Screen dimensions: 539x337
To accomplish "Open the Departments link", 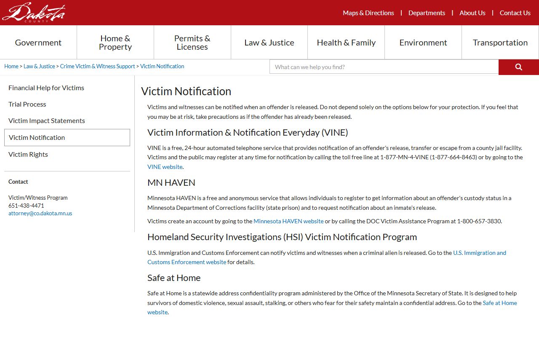I will 427,13.
